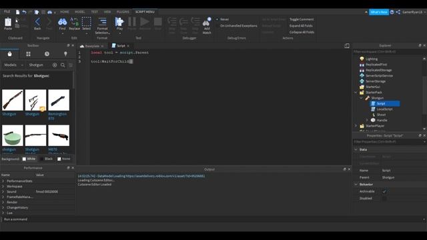Collapse the StarterPack tree node

pos(356,93)
